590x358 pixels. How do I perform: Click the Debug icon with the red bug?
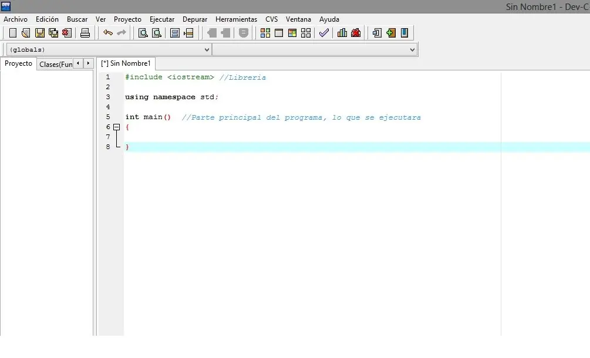(x=356, y=33)
